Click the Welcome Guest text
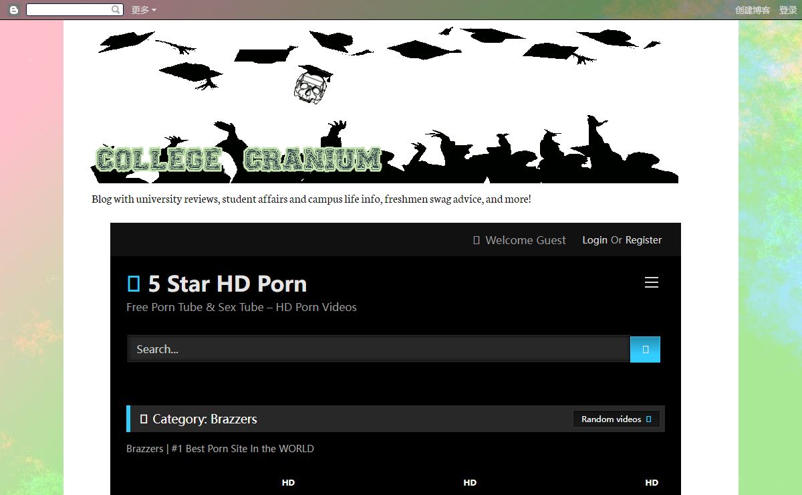 pyautogui.click(x=525, y=240)
